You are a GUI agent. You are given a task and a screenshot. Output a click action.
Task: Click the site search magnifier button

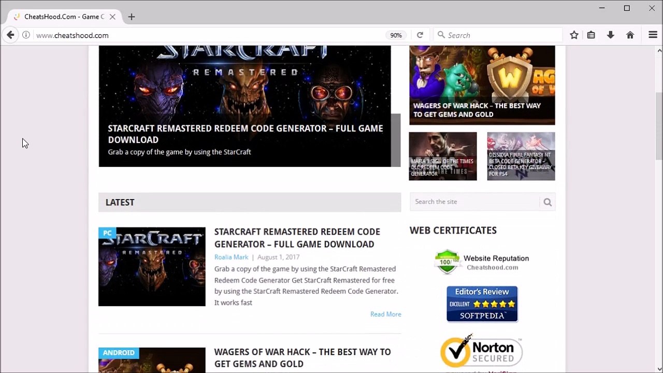click(547, 202)
